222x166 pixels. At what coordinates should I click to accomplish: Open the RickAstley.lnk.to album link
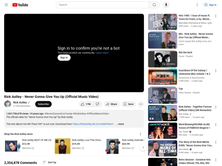93,124
